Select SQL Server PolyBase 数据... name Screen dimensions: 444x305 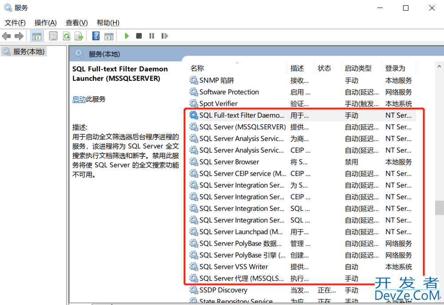coord(240,243)
